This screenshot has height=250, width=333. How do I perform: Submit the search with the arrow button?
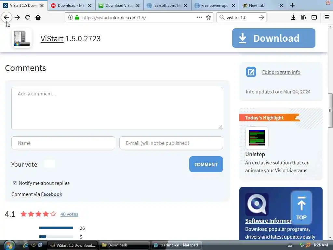click(261, 18)
